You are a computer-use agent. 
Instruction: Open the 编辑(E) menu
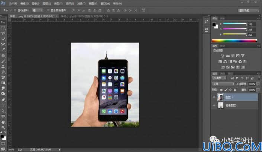(x=24, y=3)
